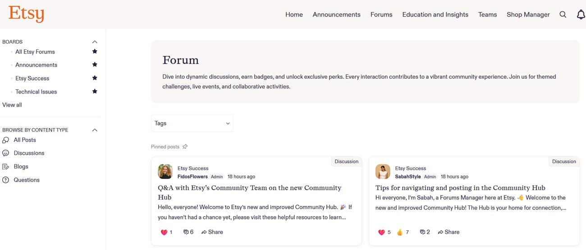586x250 pixels.
Task: Open SabahStyle profile name
Action: coord(408,177)
